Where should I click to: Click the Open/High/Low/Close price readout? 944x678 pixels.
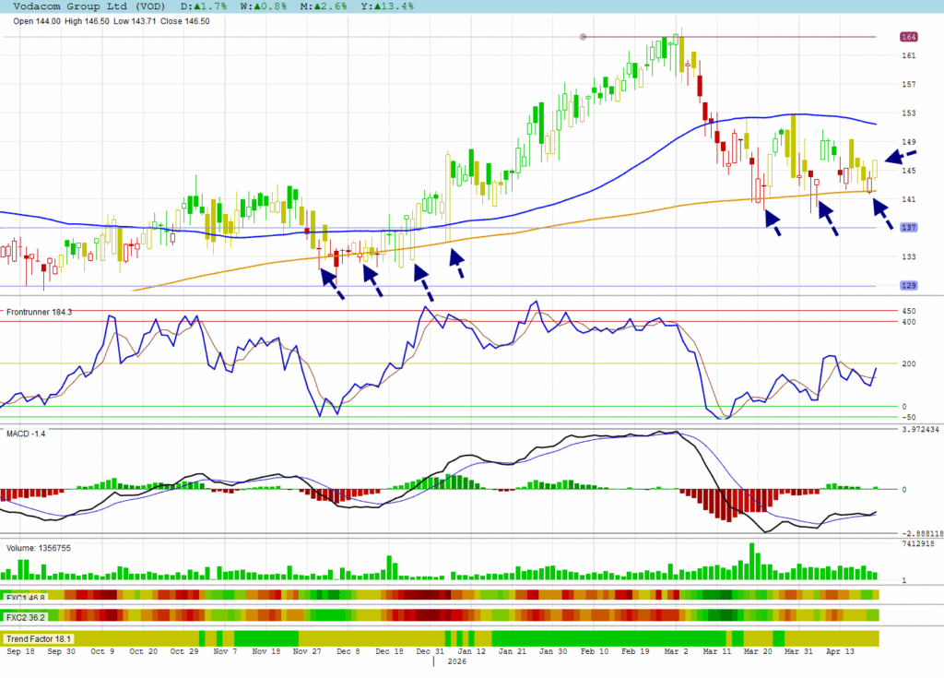[106, 21]
